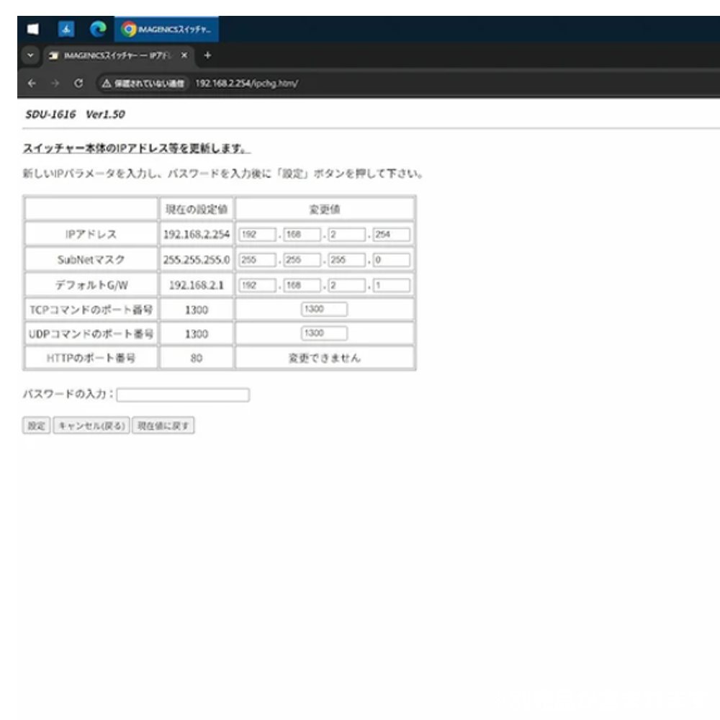Focus the パスワードの入力 password field
Screen dimensions: 720x720
click(x=183, y=395)
